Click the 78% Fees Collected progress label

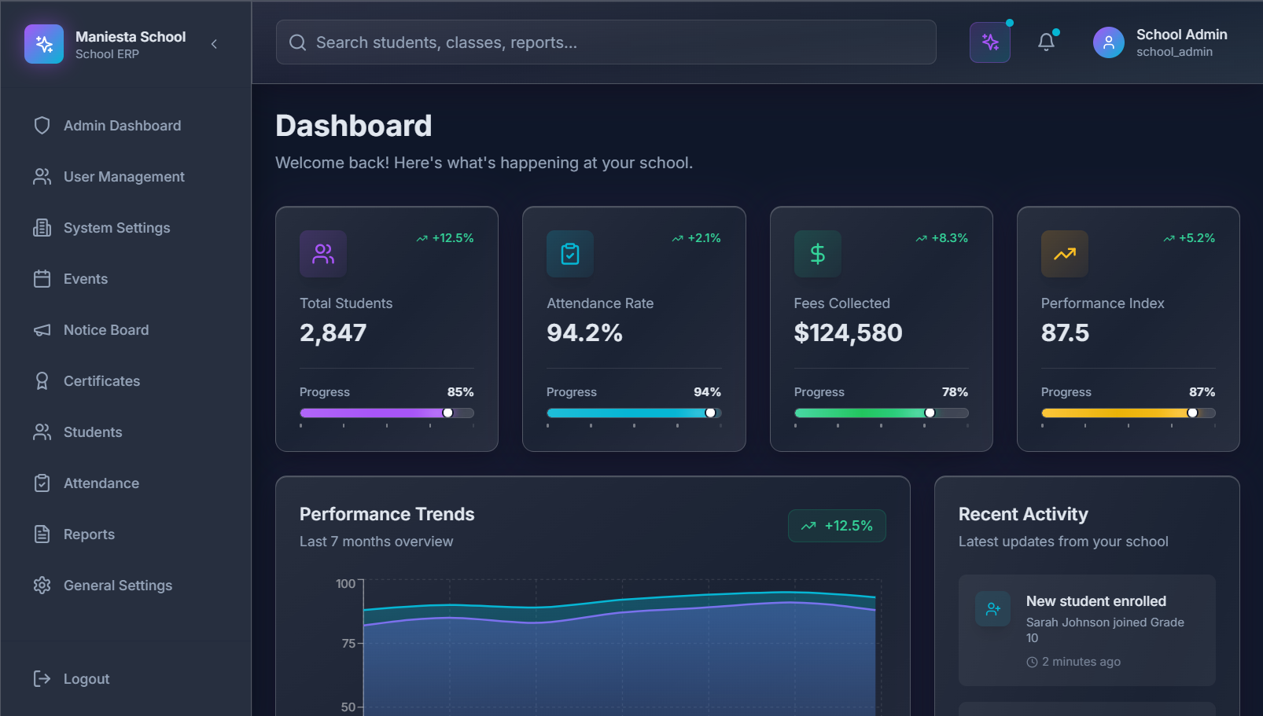pyautogui.click(x=956, y=392)
